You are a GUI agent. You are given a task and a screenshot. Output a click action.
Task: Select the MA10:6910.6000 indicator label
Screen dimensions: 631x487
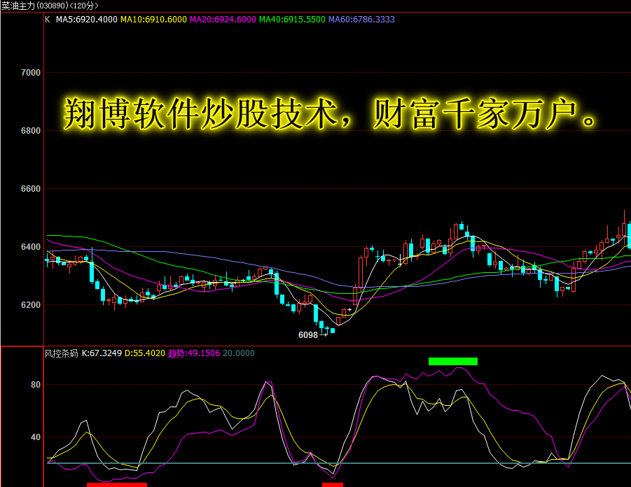154,20
